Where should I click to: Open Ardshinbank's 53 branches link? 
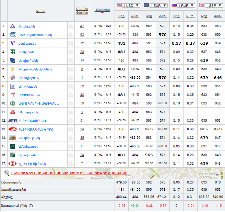pyautogui.click(x=82, y=86)
